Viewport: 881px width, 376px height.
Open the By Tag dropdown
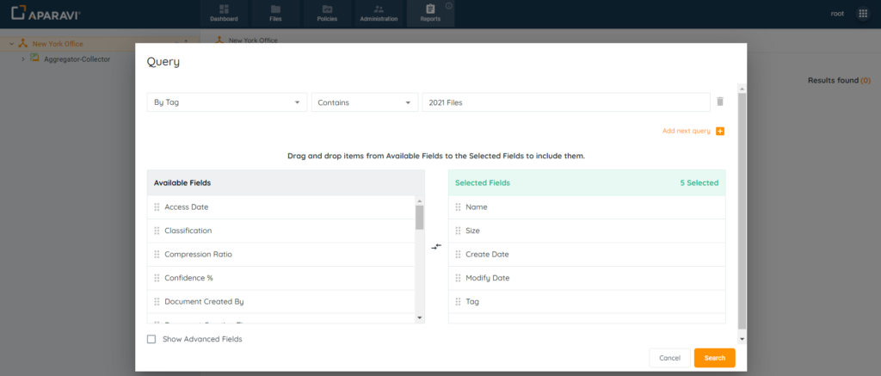click(x=226, y=102)
